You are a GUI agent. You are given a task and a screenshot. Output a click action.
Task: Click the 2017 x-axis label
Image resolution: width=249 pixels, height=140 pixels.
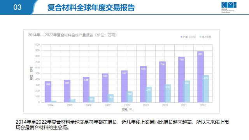[x=108, y=105]
